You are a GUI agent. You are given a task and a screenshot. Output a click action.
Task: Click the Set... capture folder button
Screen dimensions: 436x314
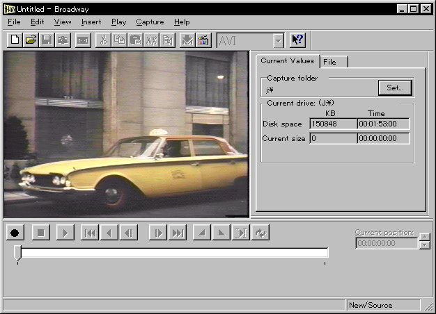(396, 88)
